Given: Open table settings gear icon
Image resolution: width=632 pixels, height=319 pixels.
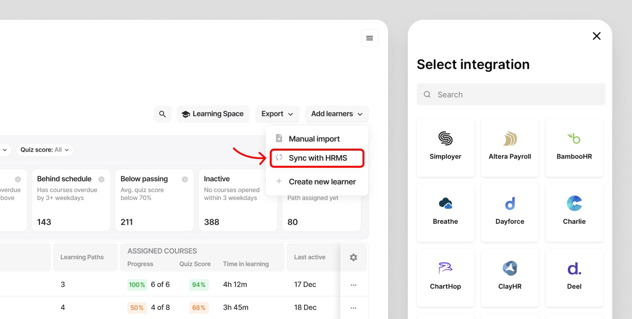Looking at the screenshot, I should [354, 257].
